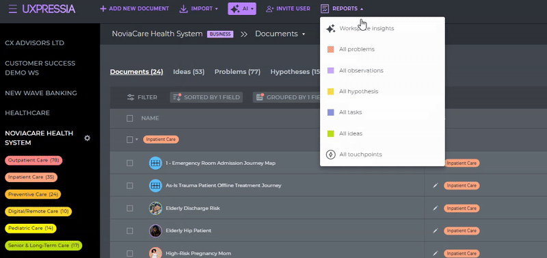Open the AI dropdown button
The width and height of the screenshot is (547, 258).
point(242,9)
